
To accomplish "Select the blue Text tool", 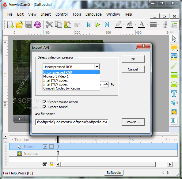I will coord(174,93).
